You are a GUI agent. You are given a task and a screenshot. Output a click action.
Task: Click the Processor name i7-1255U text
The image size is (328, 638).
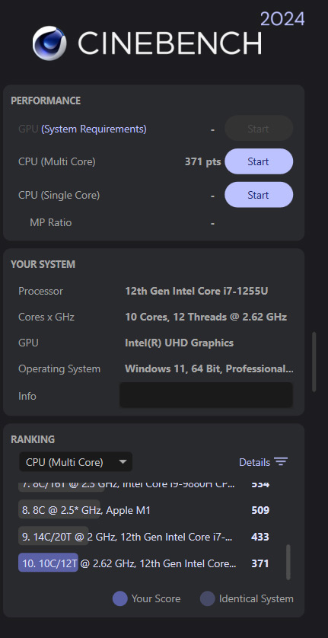196,292
